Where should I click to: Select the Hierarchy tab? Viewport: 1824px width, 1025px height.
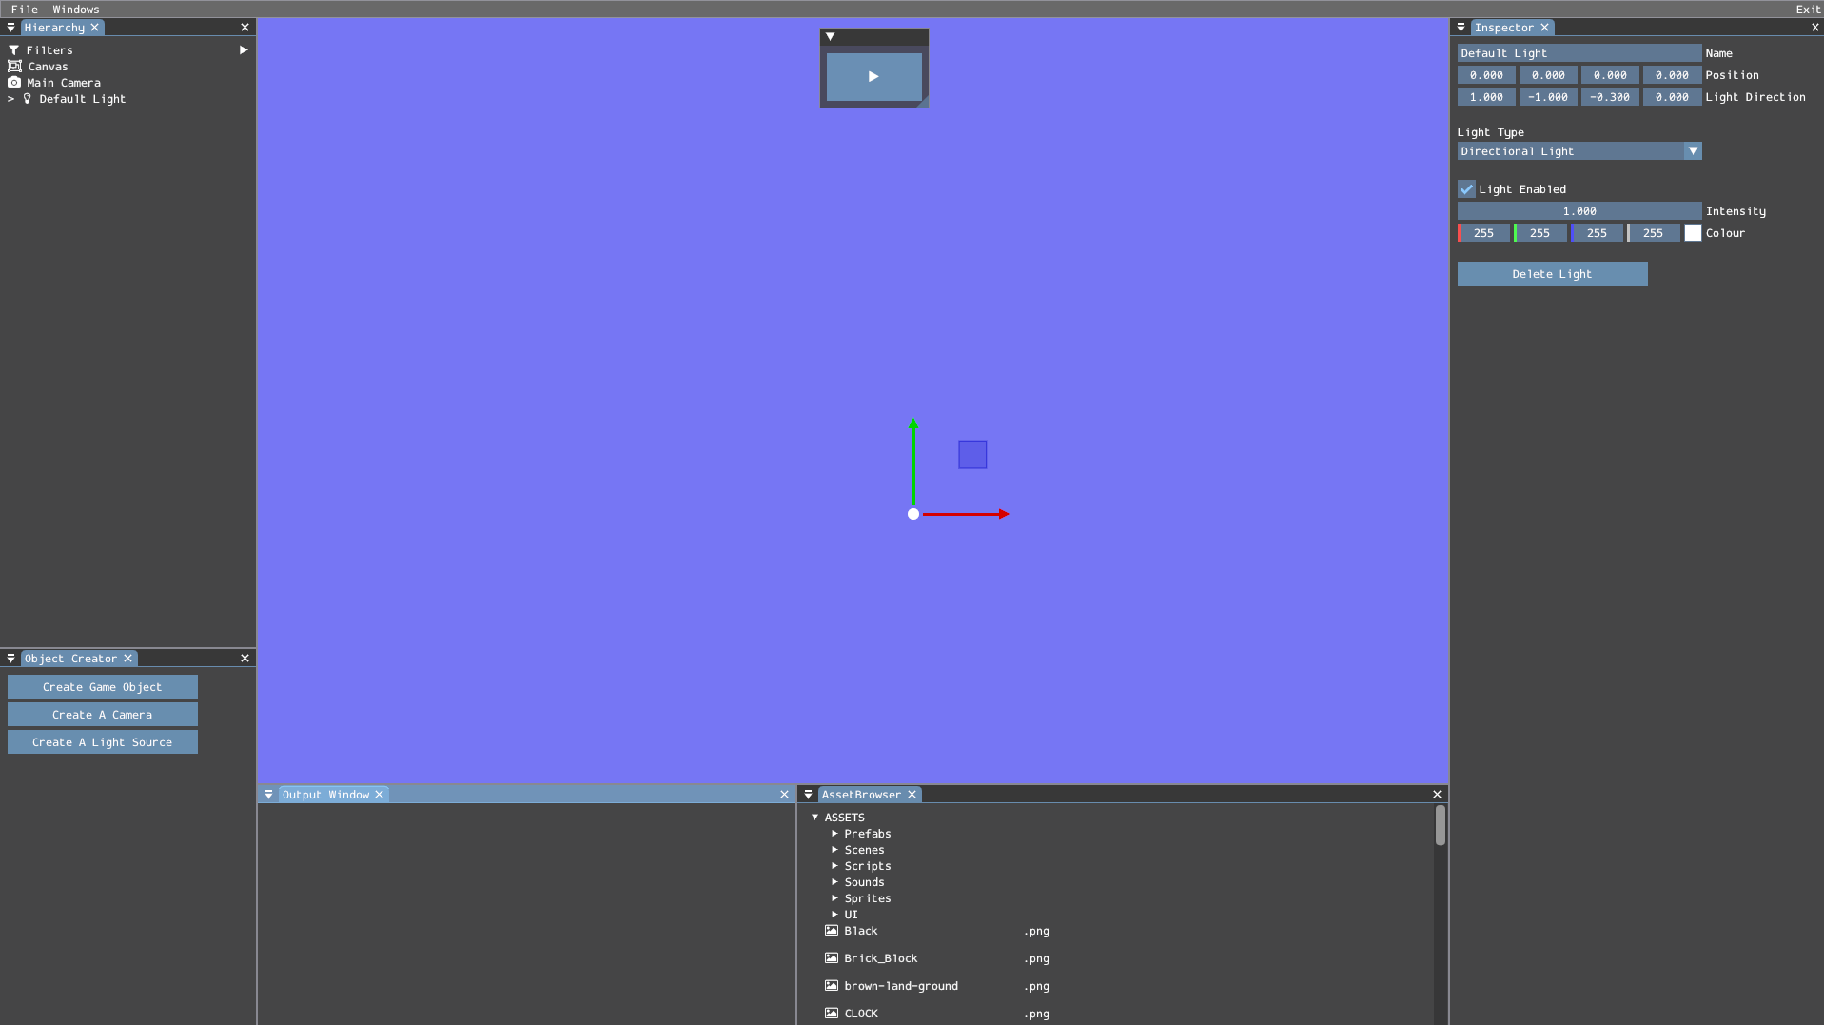[54, 28]
